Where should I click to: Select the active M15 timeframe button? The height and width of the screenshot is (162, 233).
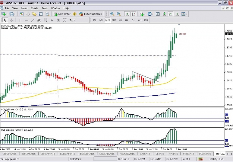(107, 20)
